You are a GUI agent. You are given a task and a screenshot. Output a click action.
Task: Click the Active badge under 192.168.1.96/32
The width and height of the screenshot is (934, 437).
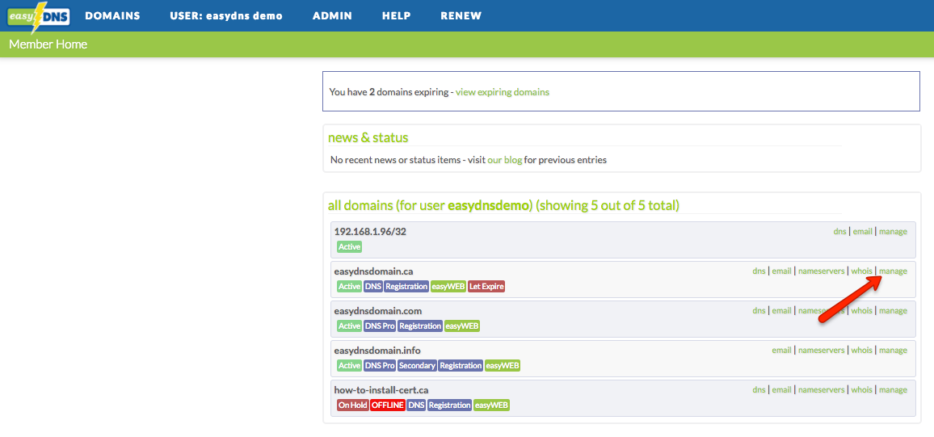pos(350,246)
